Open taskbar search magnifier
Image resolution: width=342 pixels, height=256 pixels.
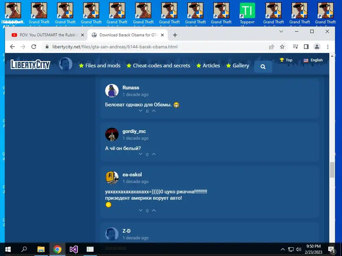pyautogui.click(x=24, y=249)
